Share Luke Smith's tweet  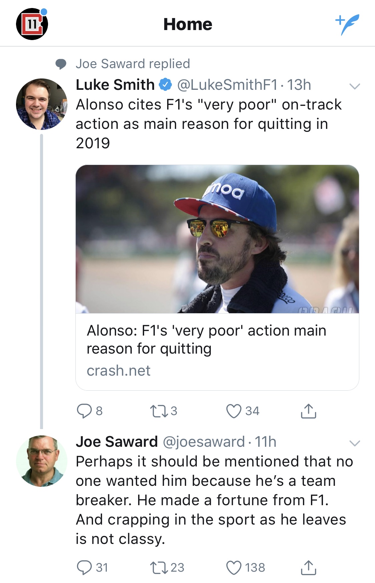pyautogui.click(x=308, y=411)
